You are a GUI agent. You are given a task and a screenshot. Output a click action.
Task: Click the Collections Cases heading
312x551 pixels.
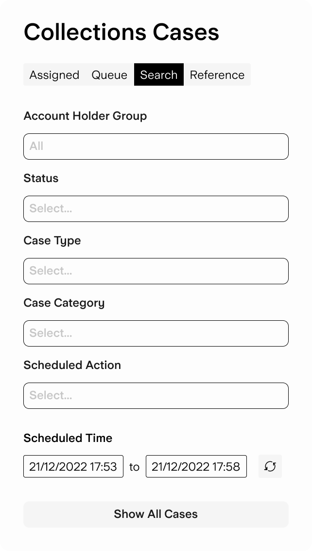click(121, 32)
